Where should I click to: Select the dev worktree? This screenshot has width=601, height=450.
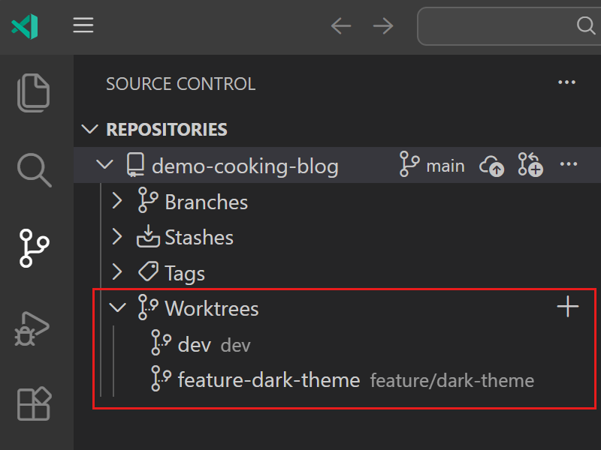(x=193, y=344)
